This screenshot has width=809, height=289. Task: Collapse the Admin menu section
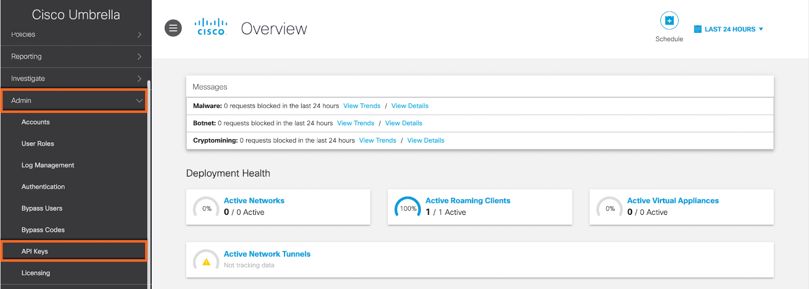(74, 101)
